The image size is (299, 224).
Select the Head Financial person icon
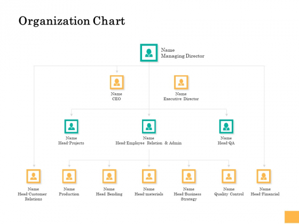tap(264, 176)
